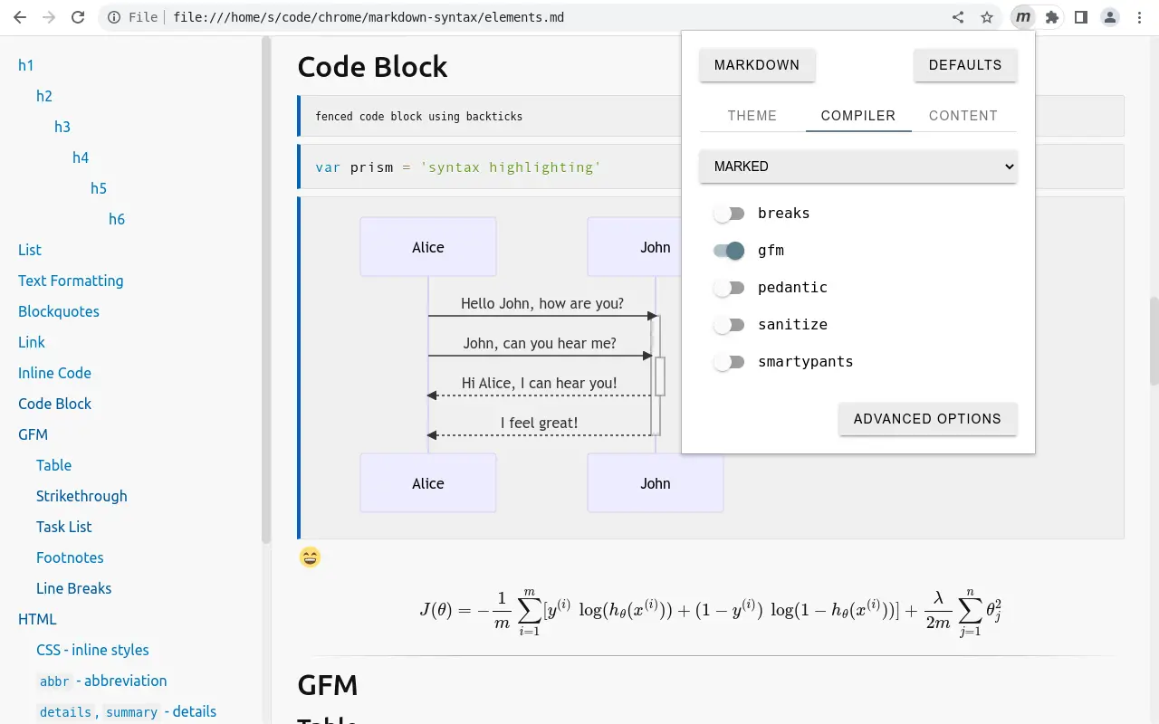
Task: Open the three-dot browser menu
Action: [1139, 16]
